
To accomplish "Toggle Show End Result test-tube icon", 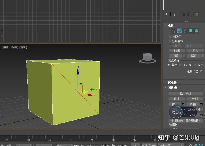I will pos(175,14).
